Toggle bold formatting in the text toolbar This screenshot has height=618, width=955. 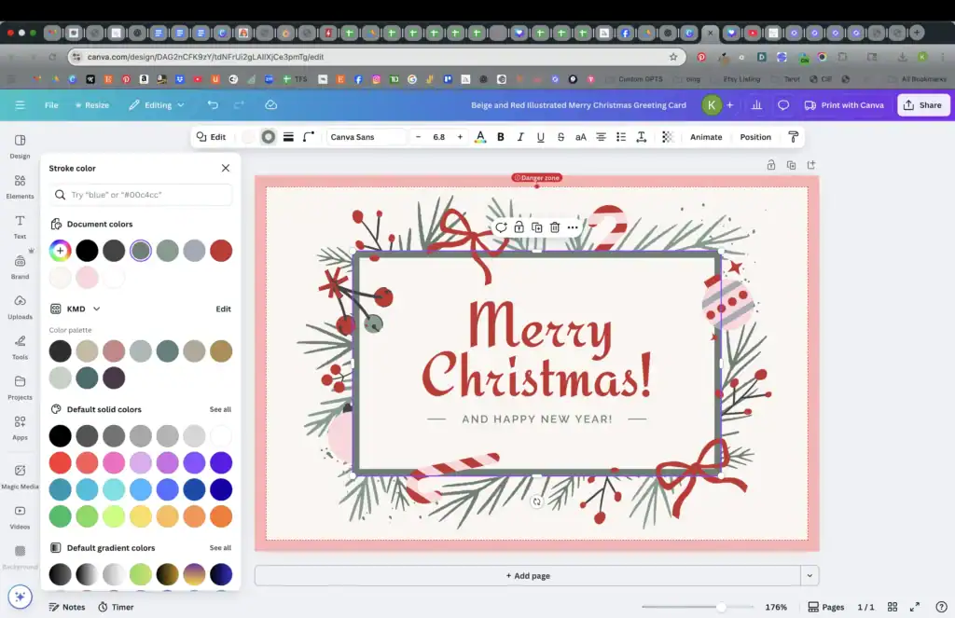[x=500, y=137]
